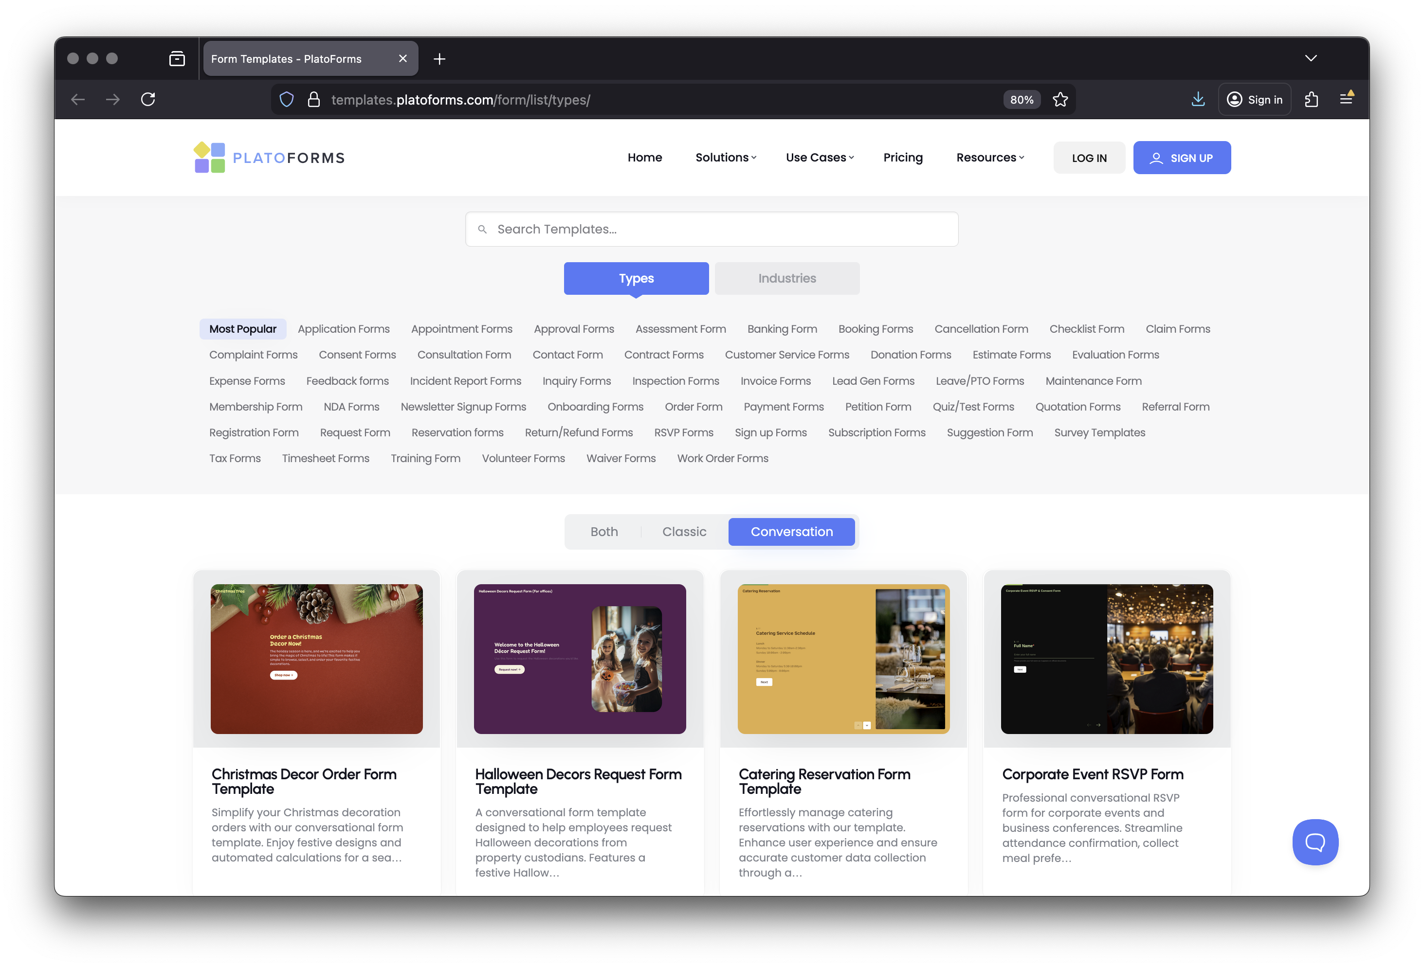The image size is (1424, 968).
Task: Expand the Solutions dropdown menu
Action: [725, 157]
